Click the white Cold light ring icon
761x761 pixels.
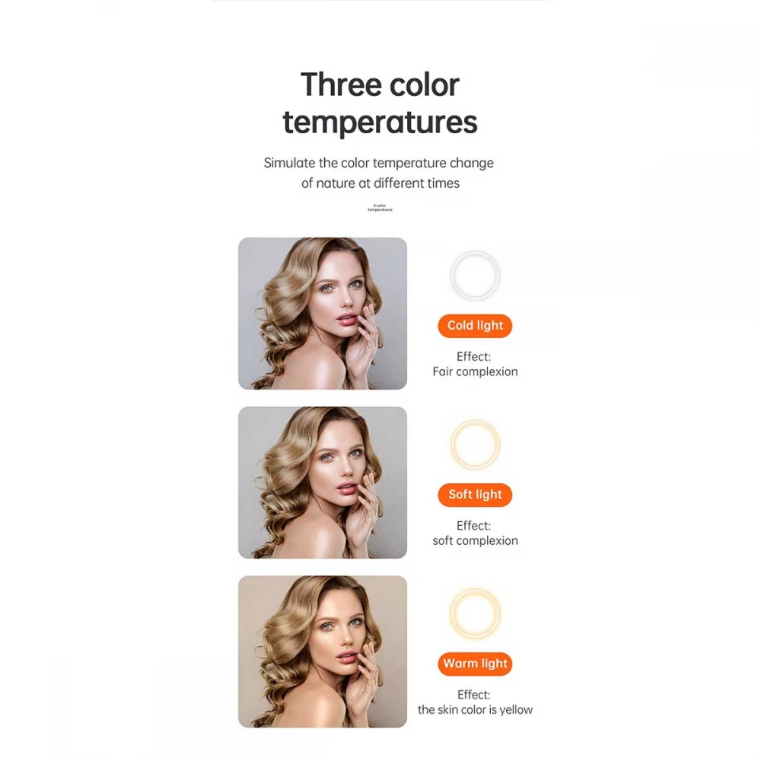(475, 275)
